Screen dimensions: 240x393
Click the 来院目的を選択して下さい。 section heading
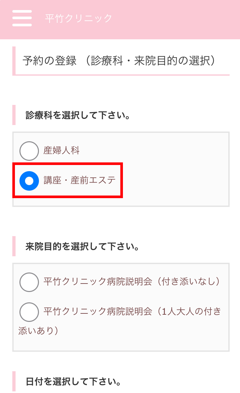tap(82, 247)
